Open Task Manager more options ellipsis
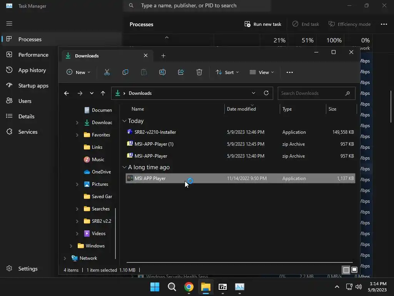 (x=384, y=24)
